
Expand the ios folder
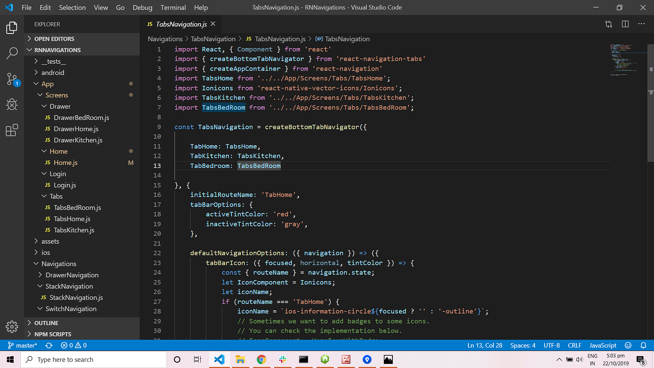coord(82,253)
